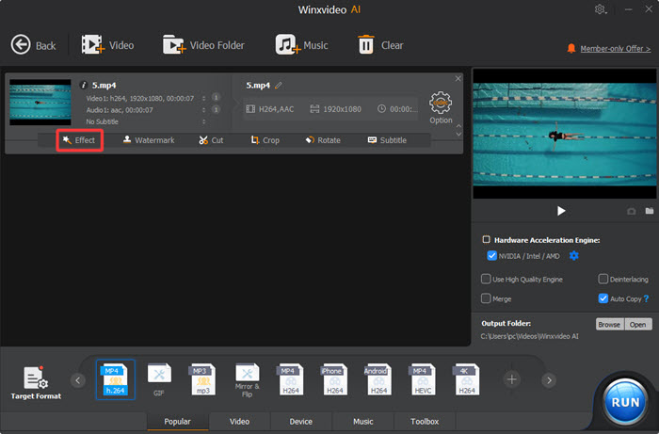Switch to Toolbox tab
The height and width of the screenshot is (434, 659).
tap(425, 422)
